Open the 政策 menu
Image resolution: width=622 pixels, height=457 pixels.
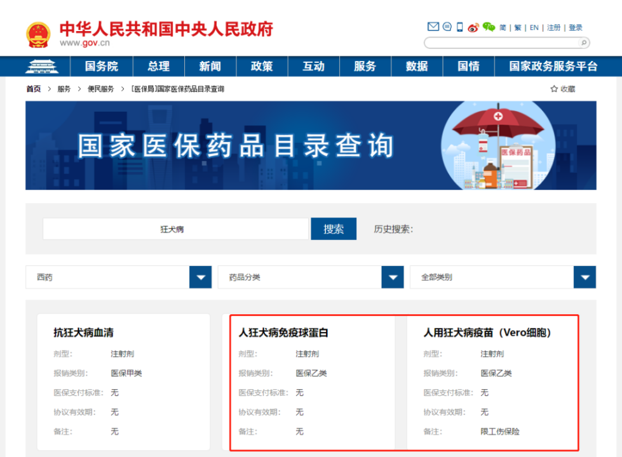262,66
